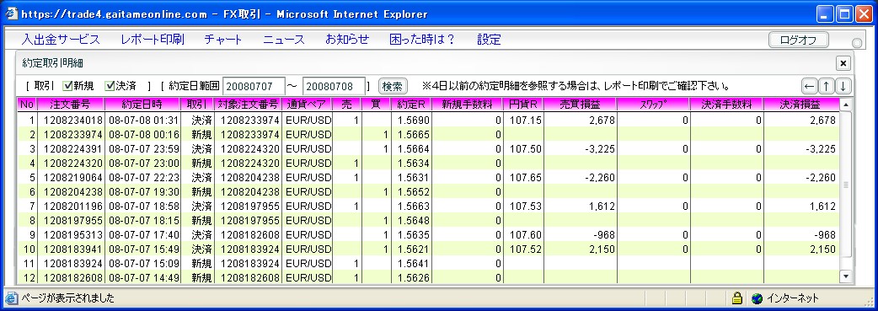Click the 約定R value 1.5690

tap(413, 120)
